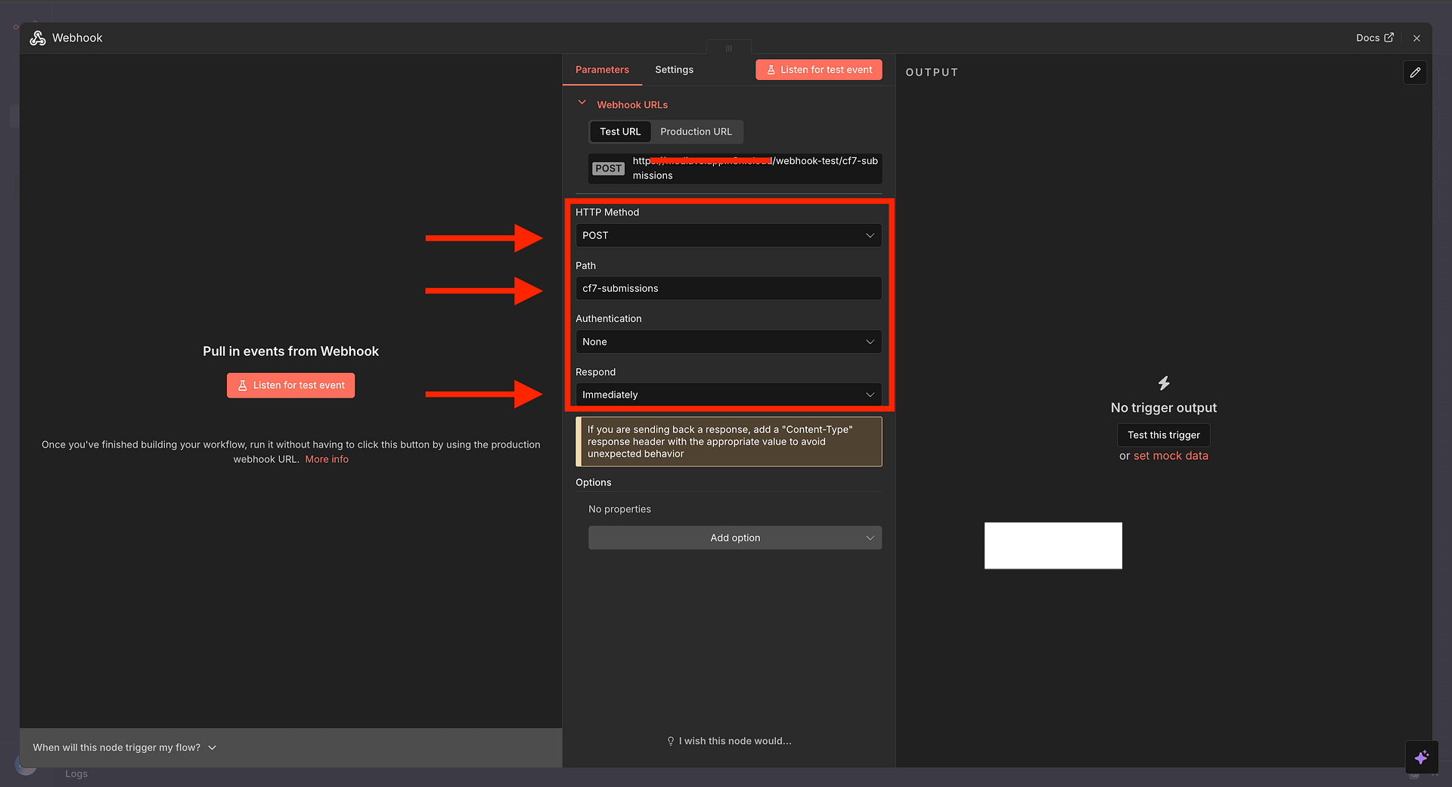Click the Webhook node icon in header

[38, 38]
